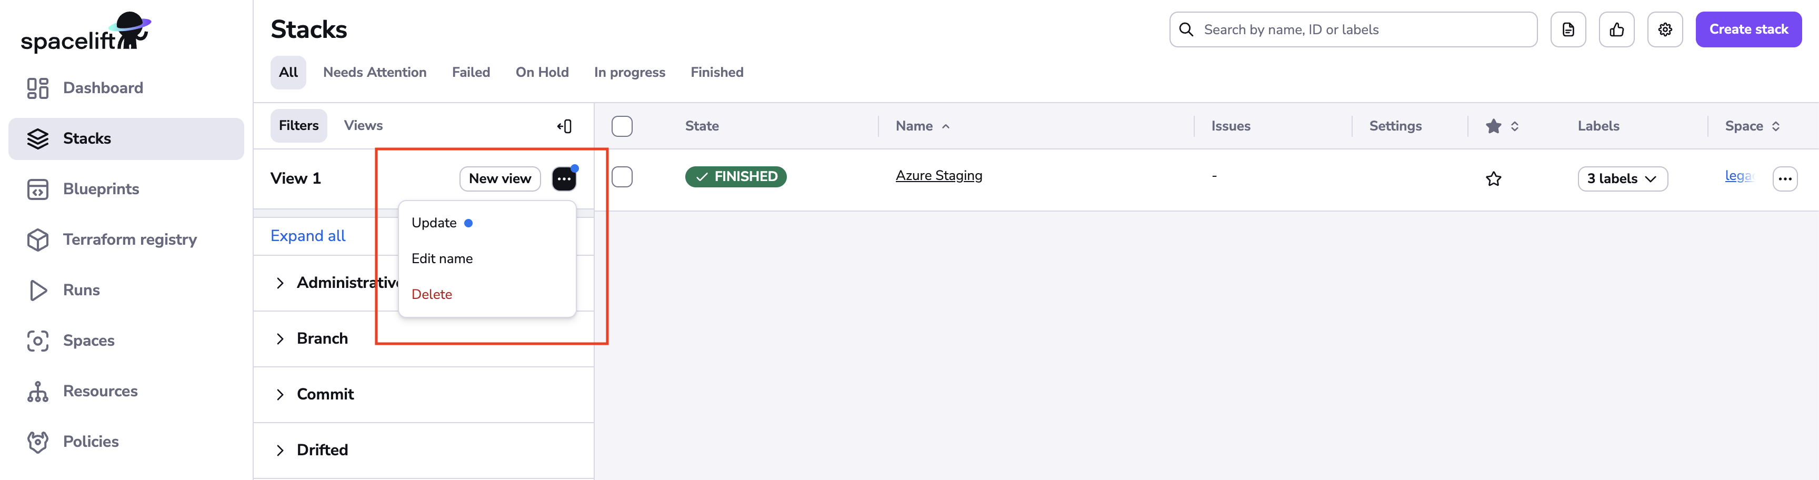Open the Policies section
Image resolution: width=1819 pixels, height=480 pixels.
click(x=91, y=441)
